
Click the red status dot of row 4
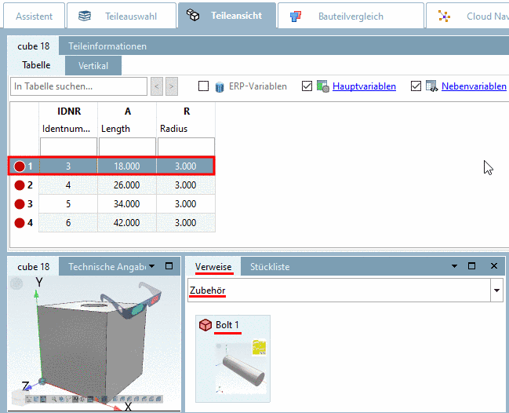coord(20,223)
